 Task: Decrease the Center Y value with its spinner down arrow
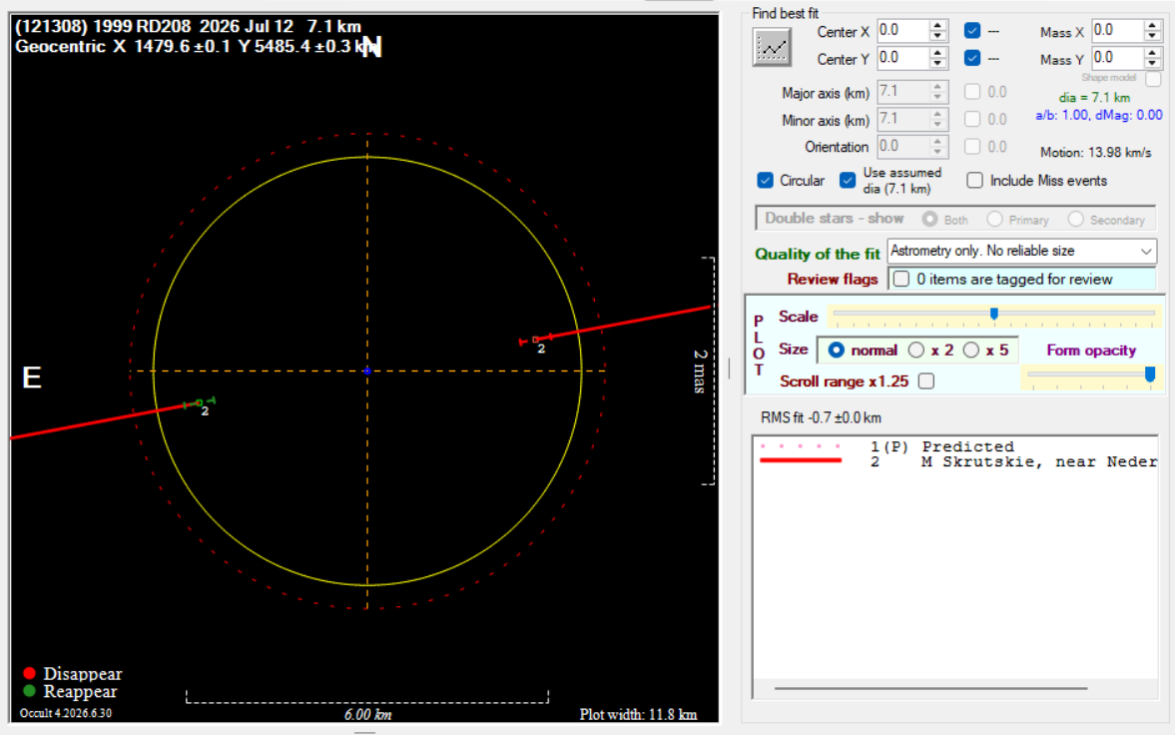(937, 63)
